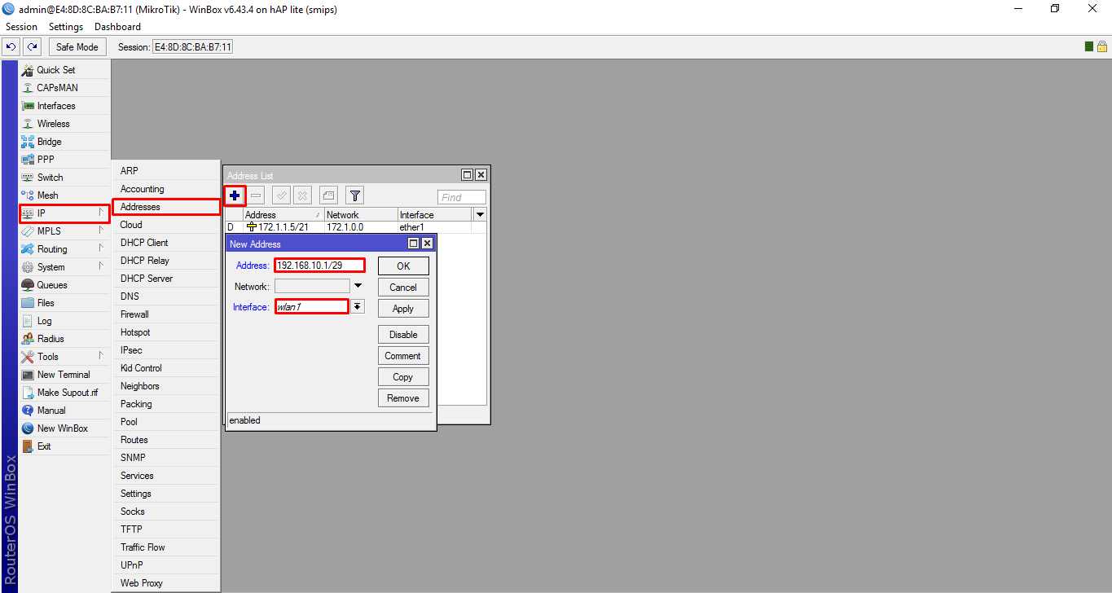Screen dimensions: 1112x593
Task: Open PPP from sidebar
Action: click(x=64, y=160)
